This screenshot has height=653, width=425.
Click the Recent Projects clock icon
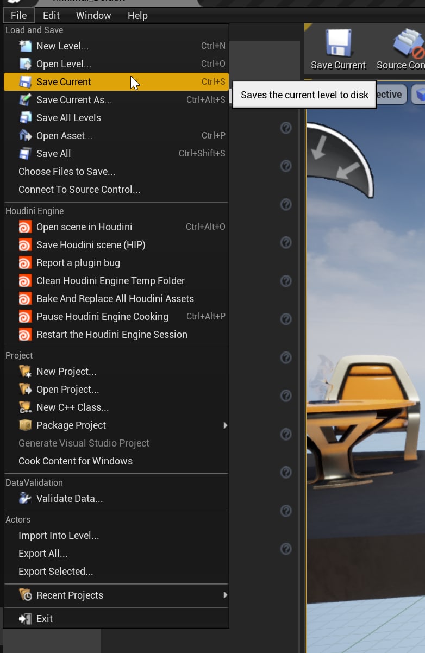25,595
